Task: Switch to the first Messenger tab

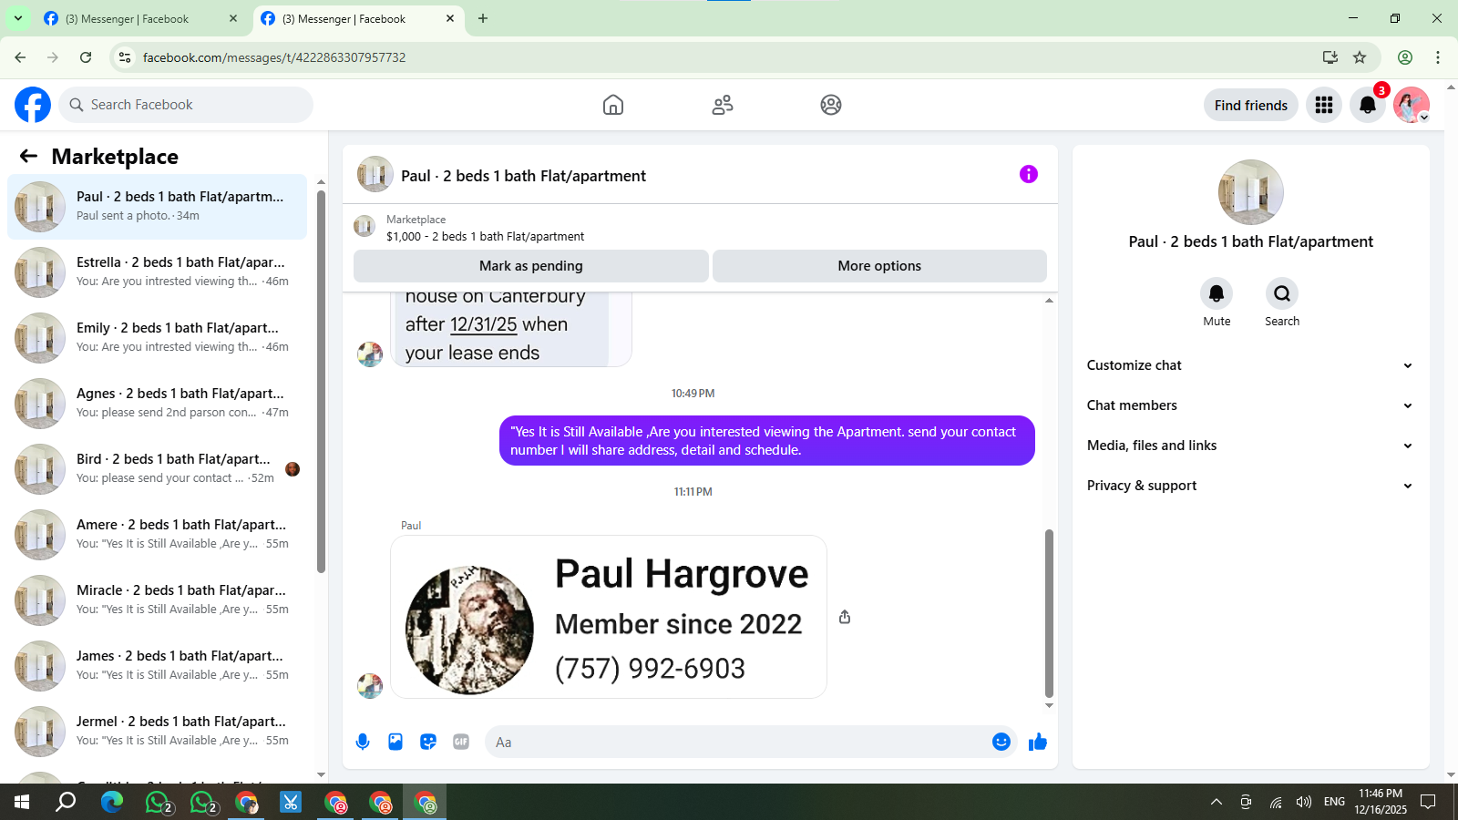Action: [141, 18]
